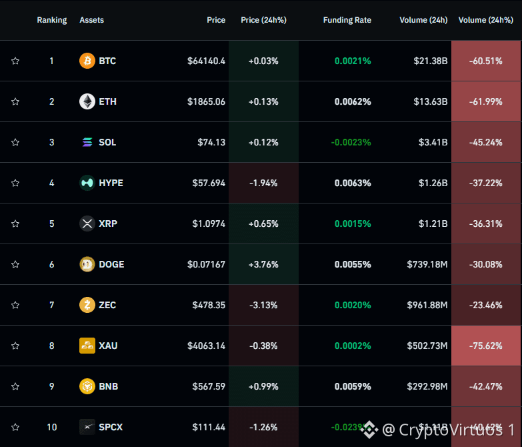The image size is (522, 447).
Task: Click the +3.76% DOGE price change
Action: pos(263,264)
